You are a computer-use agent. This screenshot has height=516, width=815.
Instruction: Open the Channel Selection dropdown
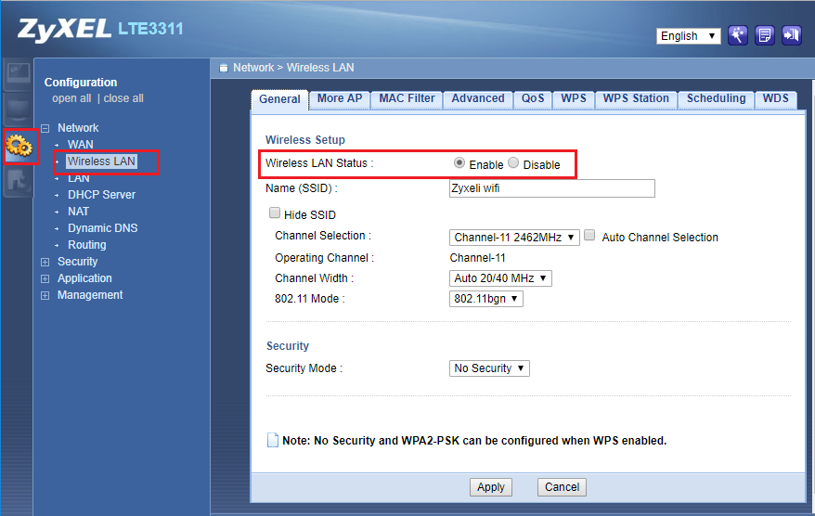[x=514, y=238]
